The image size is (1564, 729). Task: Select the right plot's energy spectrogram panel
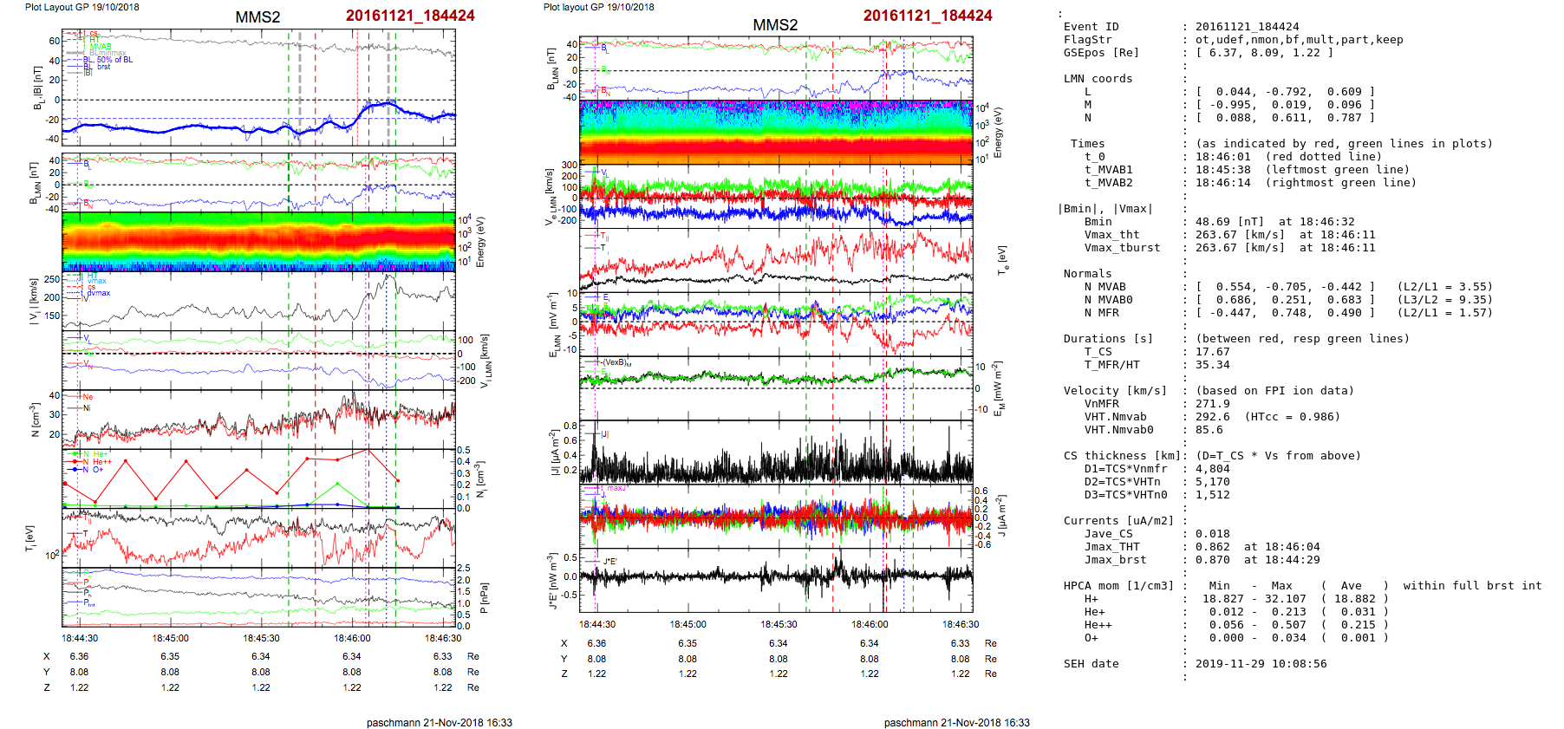[775, 132]
